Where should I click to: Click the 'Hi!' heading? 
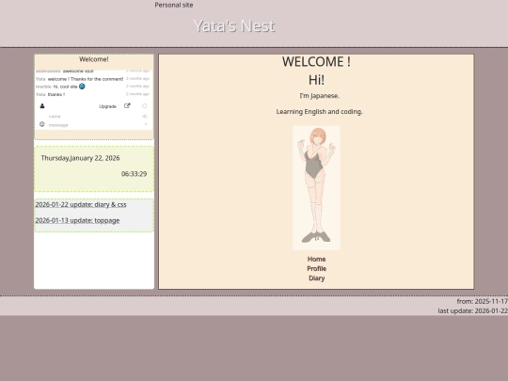(x=316, y=80)
